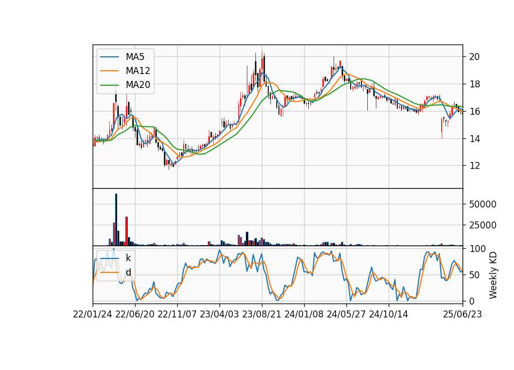Click the volume axis value 25000

(482, 225)
